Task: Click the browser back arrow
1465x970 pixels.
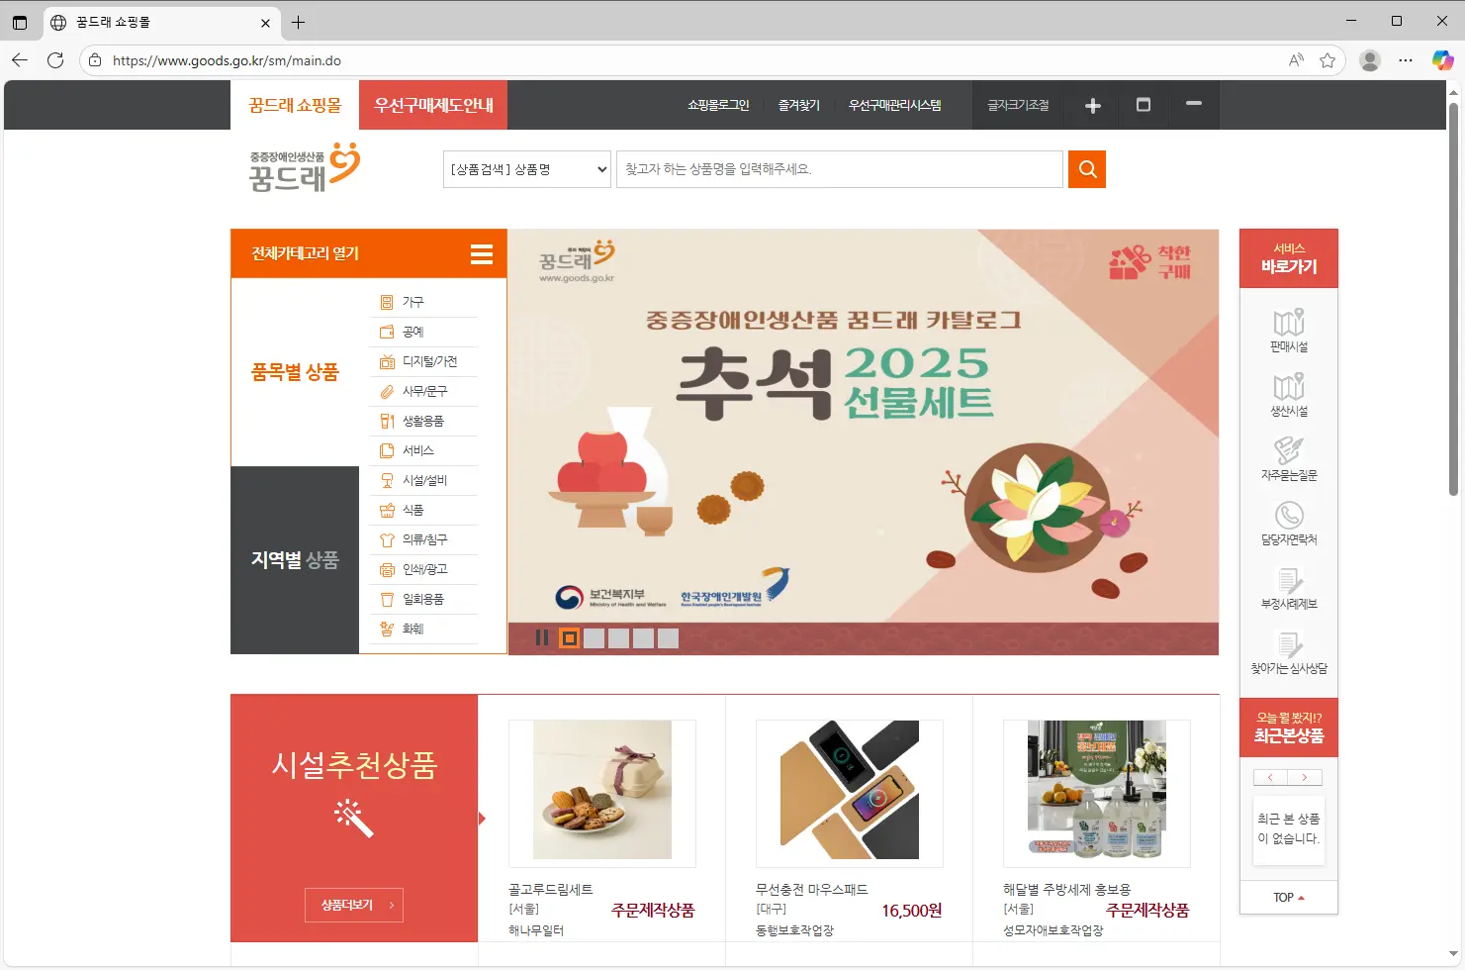Action: (20, 60)
